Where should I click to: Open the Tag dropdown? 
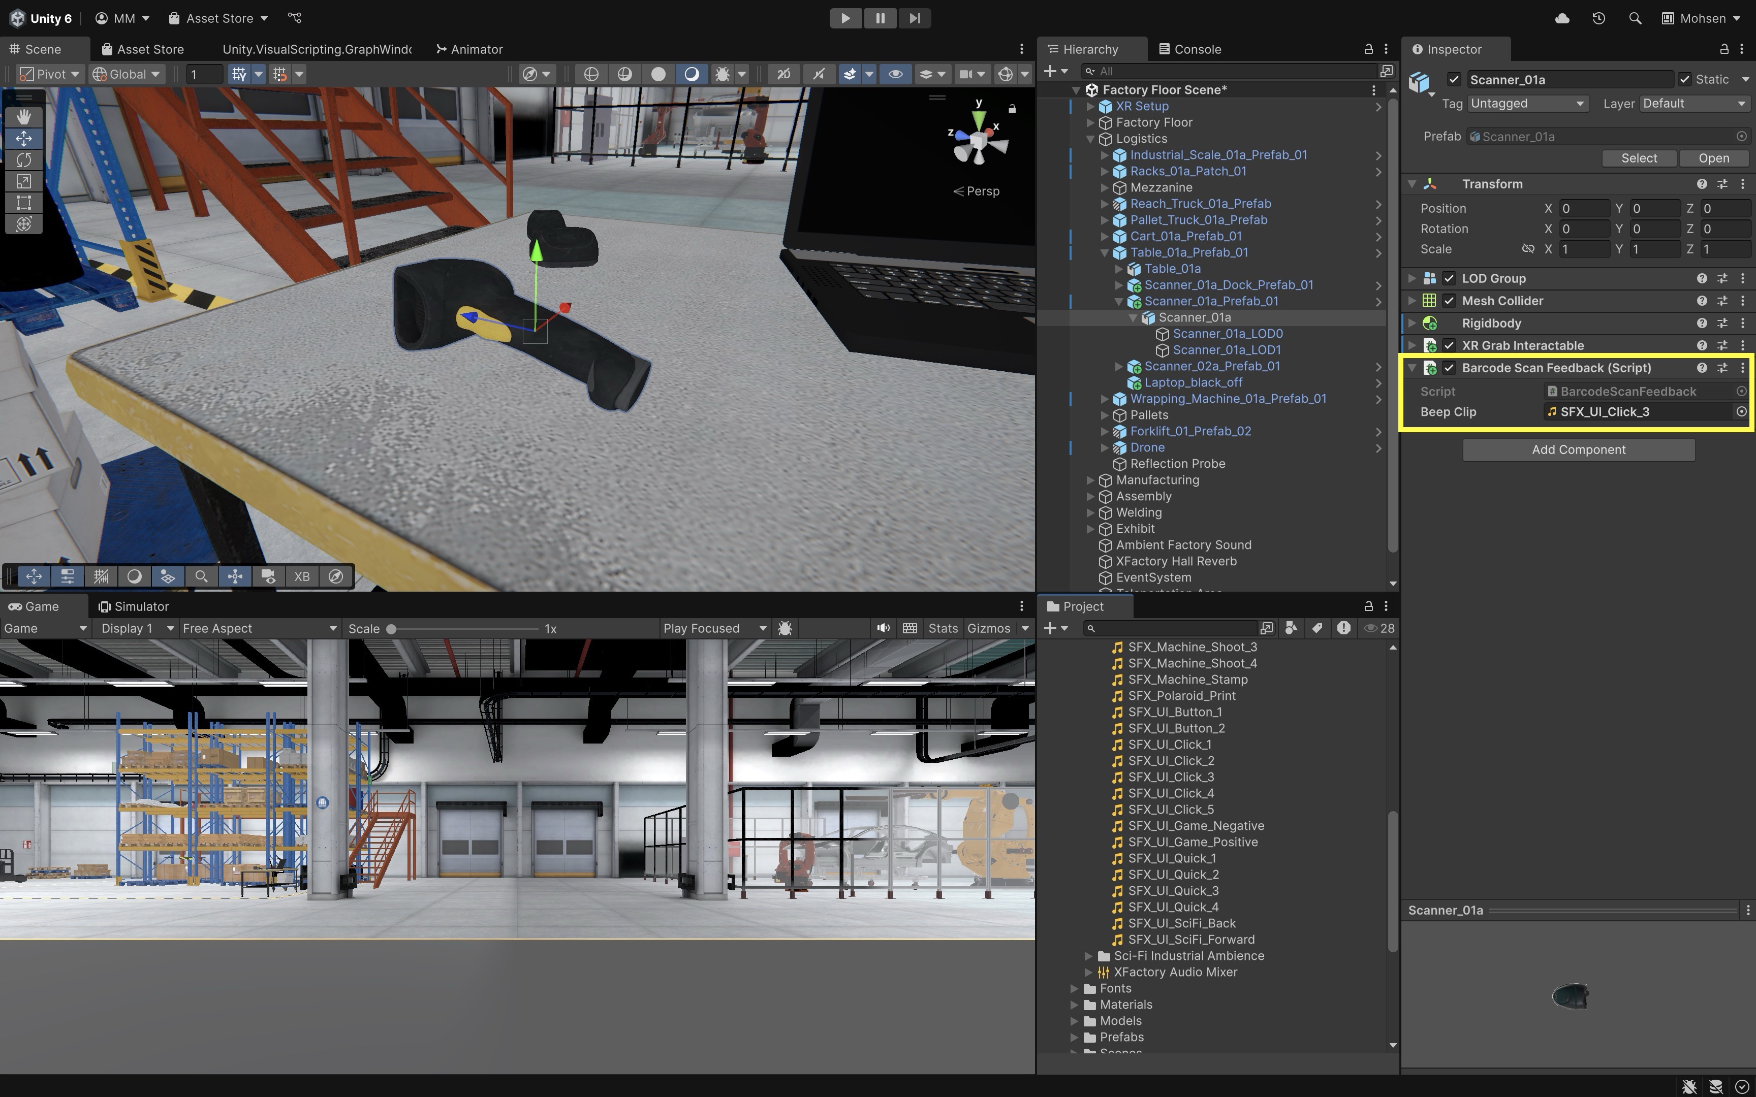tap(1527, 104)
